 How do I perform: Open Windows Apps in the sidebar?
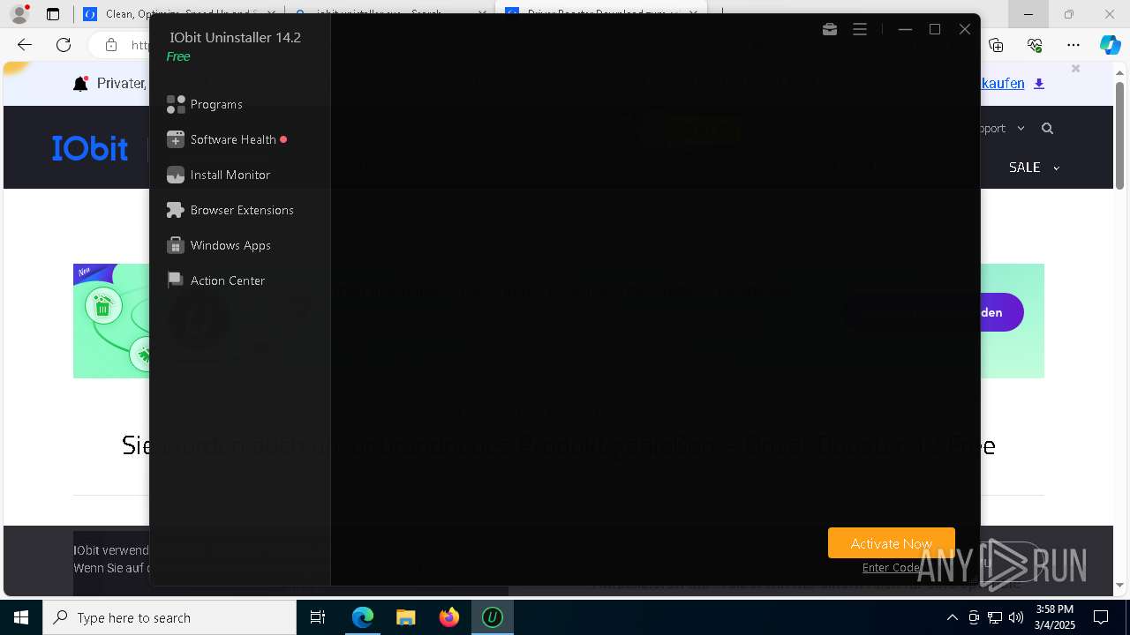pos(219,245)
